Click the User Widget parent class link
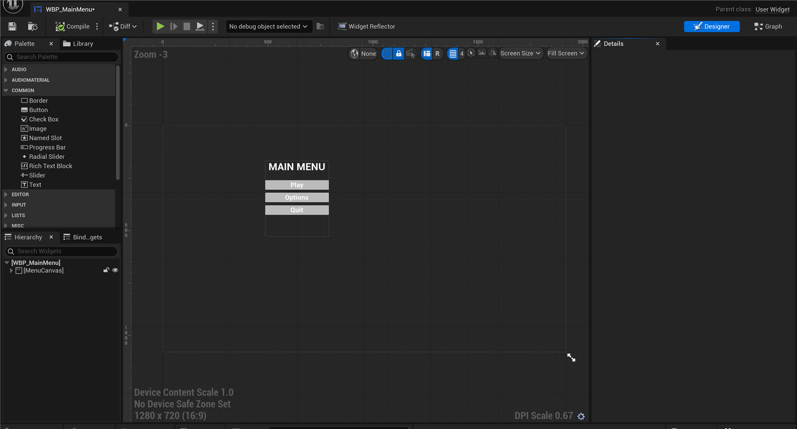This screenshot has width=797, height=429. tap(772, 9)
